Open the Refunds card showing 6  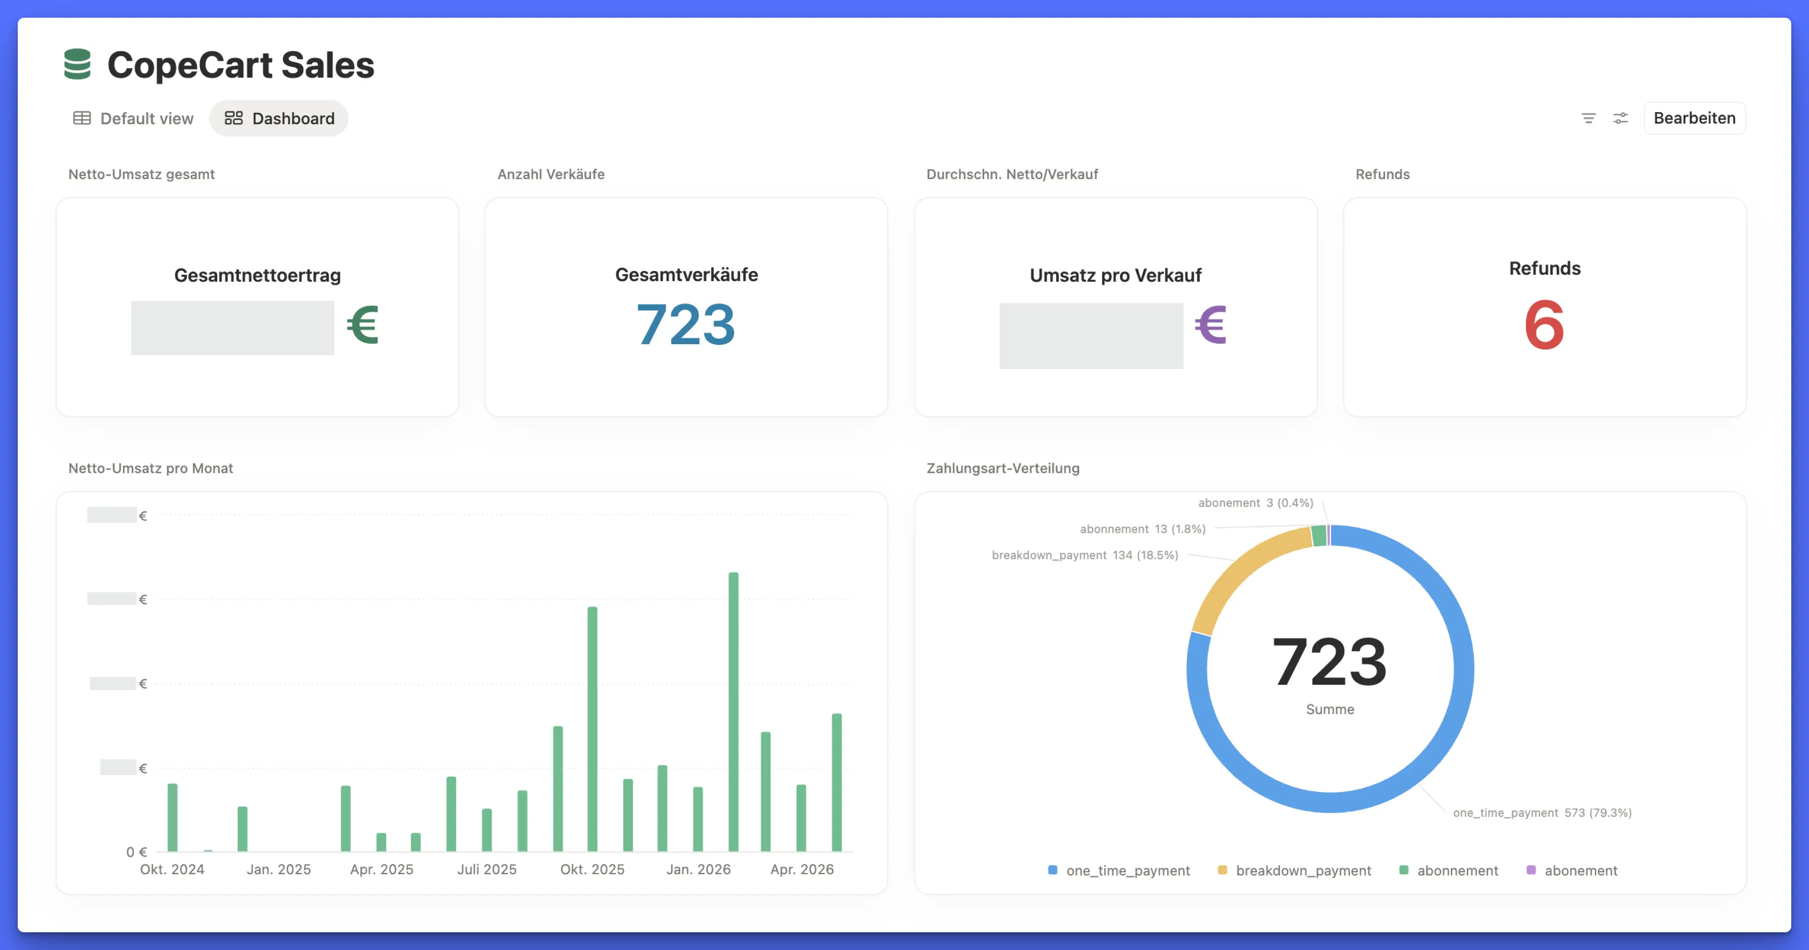coord(1544,307)
